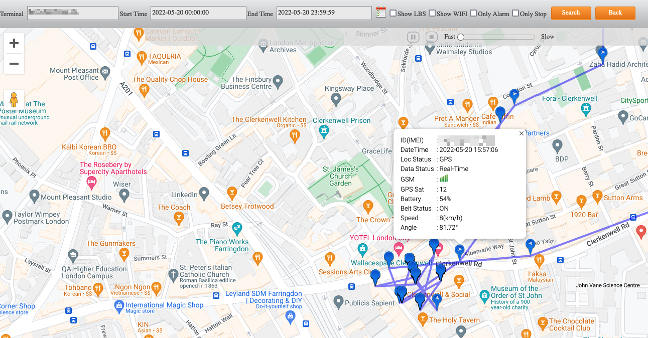Click the Clerkenwell Prison map marker
648x338 pixels.
(325, 132)
